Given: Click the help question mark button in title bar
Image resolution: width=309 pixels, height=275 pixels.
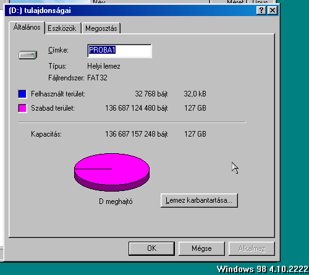Looking at the screenshot, I should coord(261,11).
